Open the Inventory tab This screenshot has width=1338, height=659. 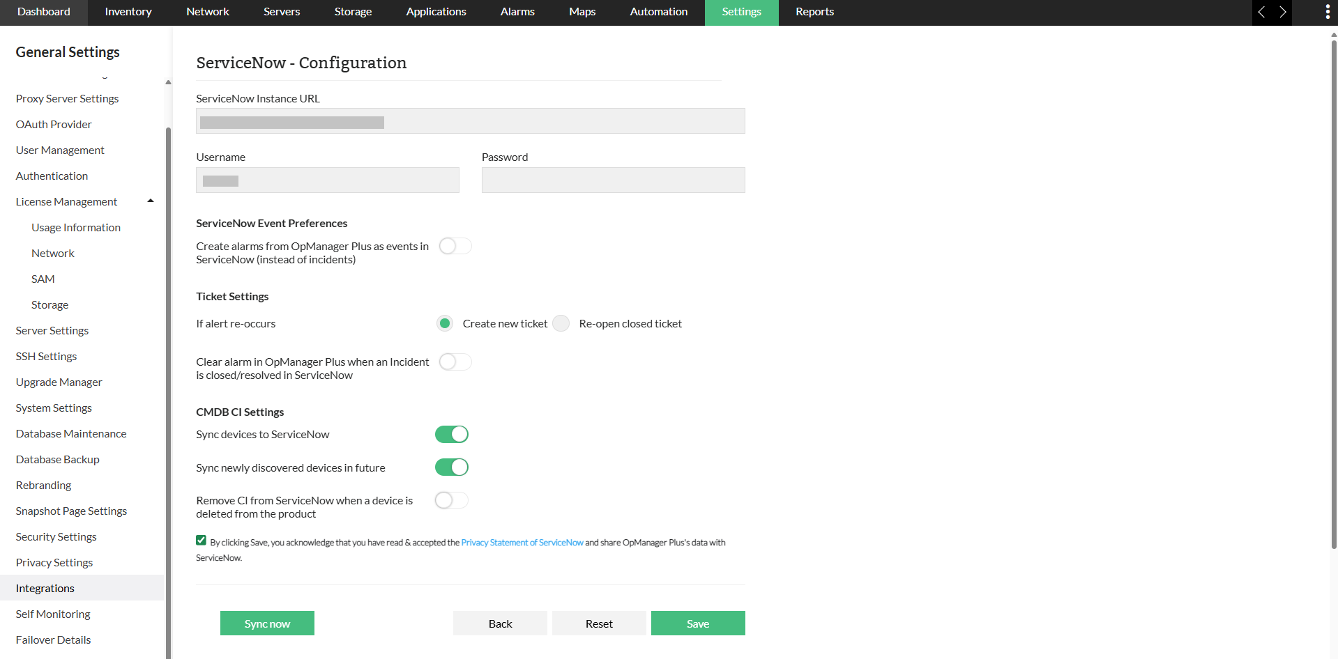[128, 12]
